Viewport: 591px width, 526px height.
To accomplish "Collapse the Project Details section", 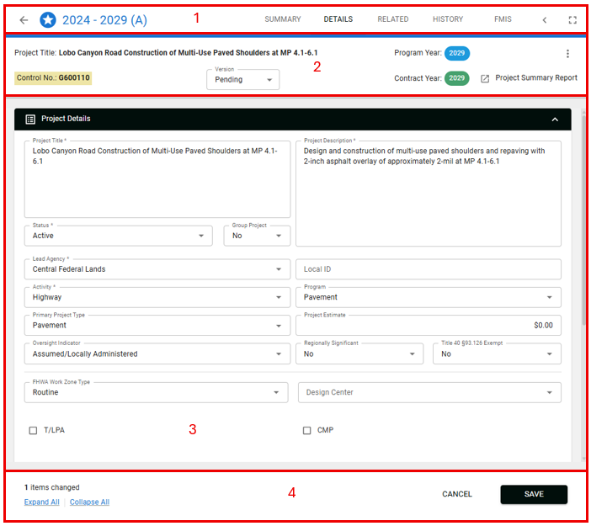I will 555,120.
